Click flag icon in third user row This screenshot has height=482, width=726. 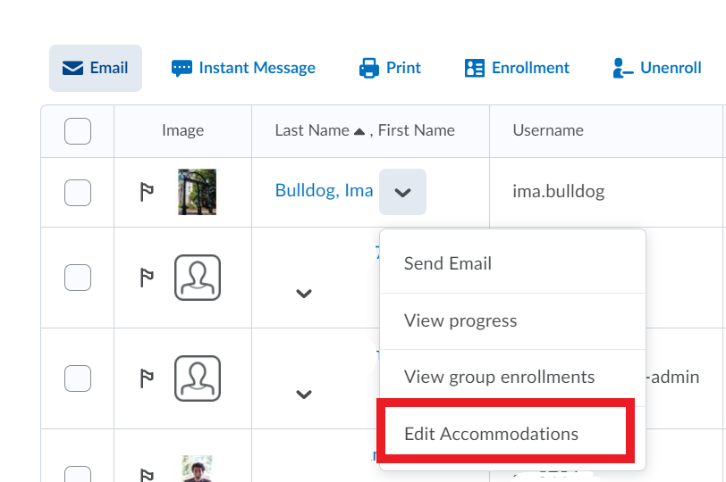pos(148,378)
